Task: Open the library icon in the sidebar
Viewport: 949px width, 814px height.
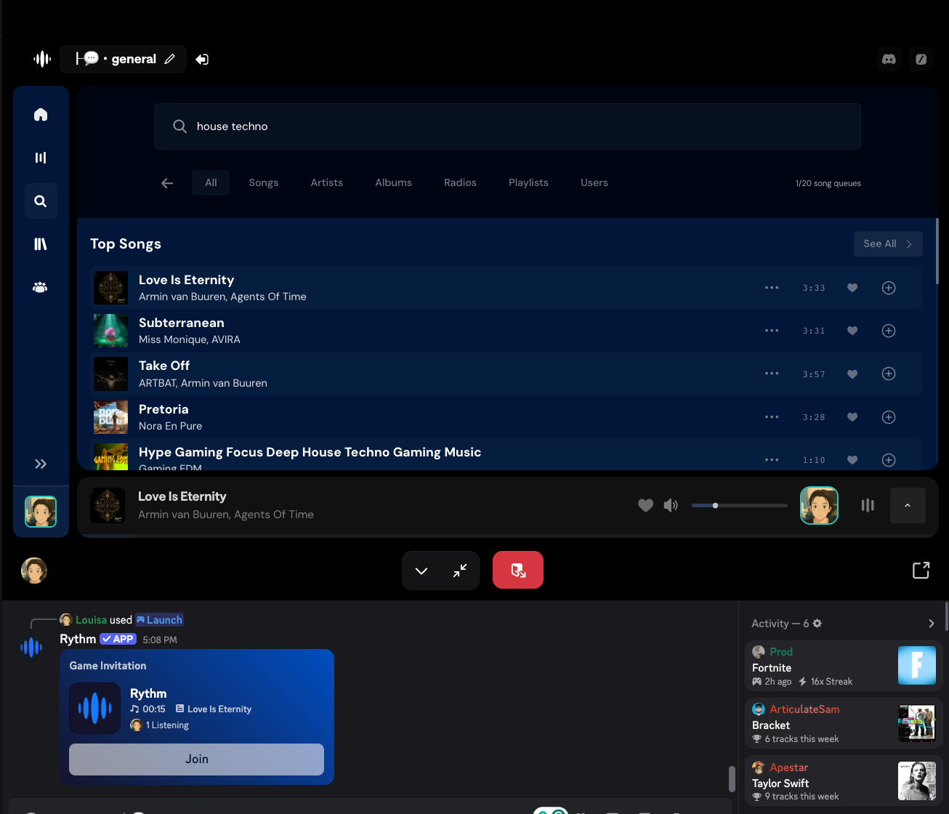Action: (41, 244)
